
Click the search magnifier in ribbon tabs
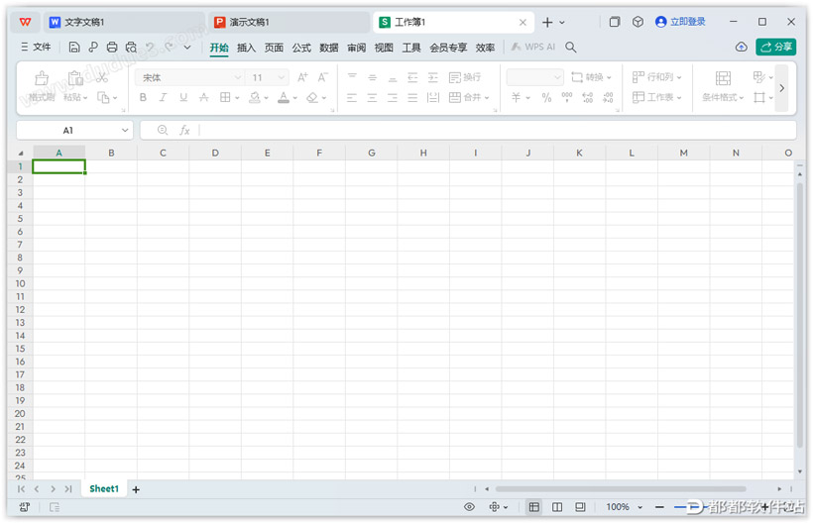click(571, 48)
